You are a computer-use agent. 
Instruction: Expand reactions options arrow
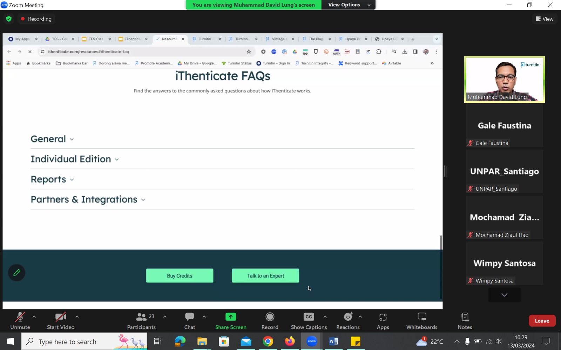[x=360, y=317]
